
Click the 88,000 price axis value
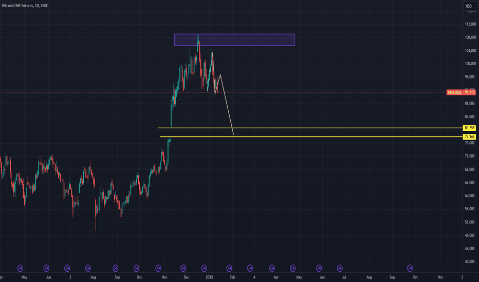pos(470,104)
